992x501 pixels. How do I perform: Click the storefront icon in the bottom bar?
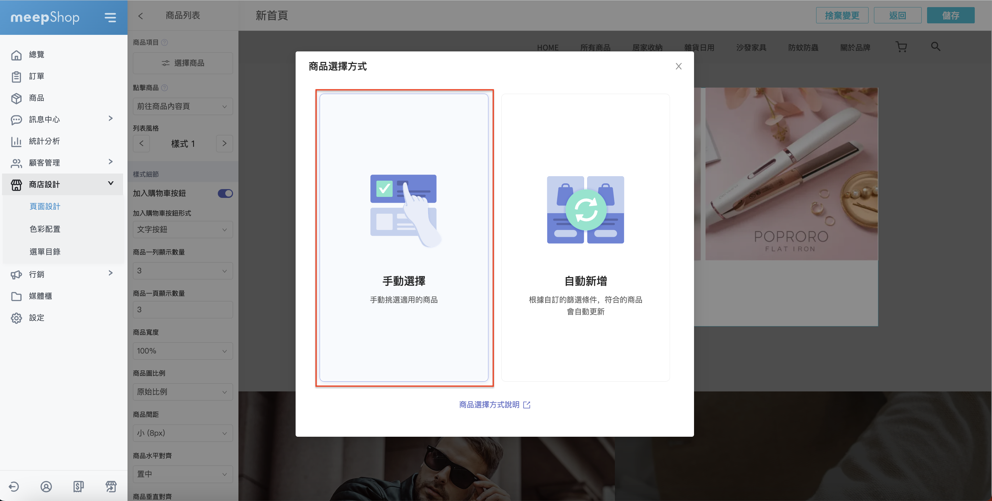[x=111, y=486]
